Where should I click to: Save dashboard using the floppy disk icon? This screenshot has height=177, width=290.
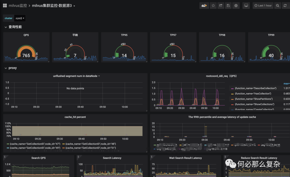click(x=228, y=6)
